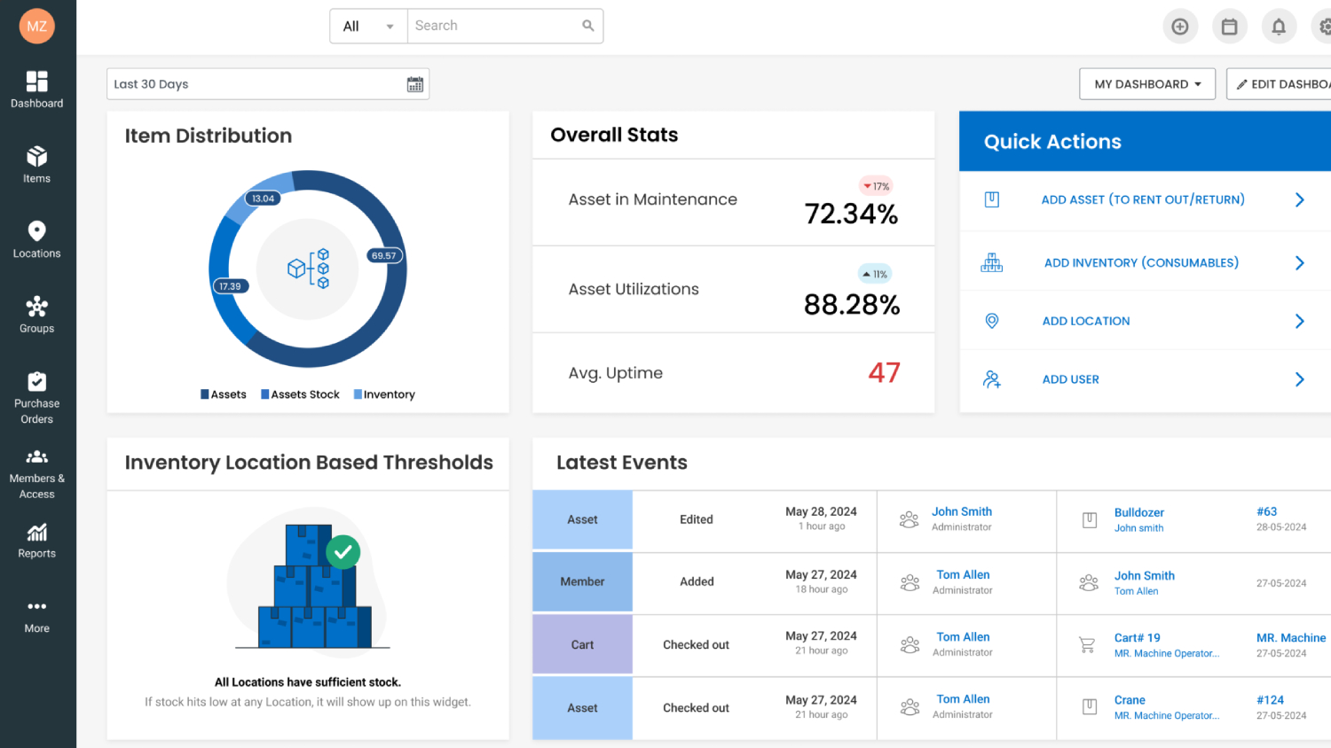Open the All search filter dropdown
Viewport: 1331px width, 748px height.
[x=367, y=26]
